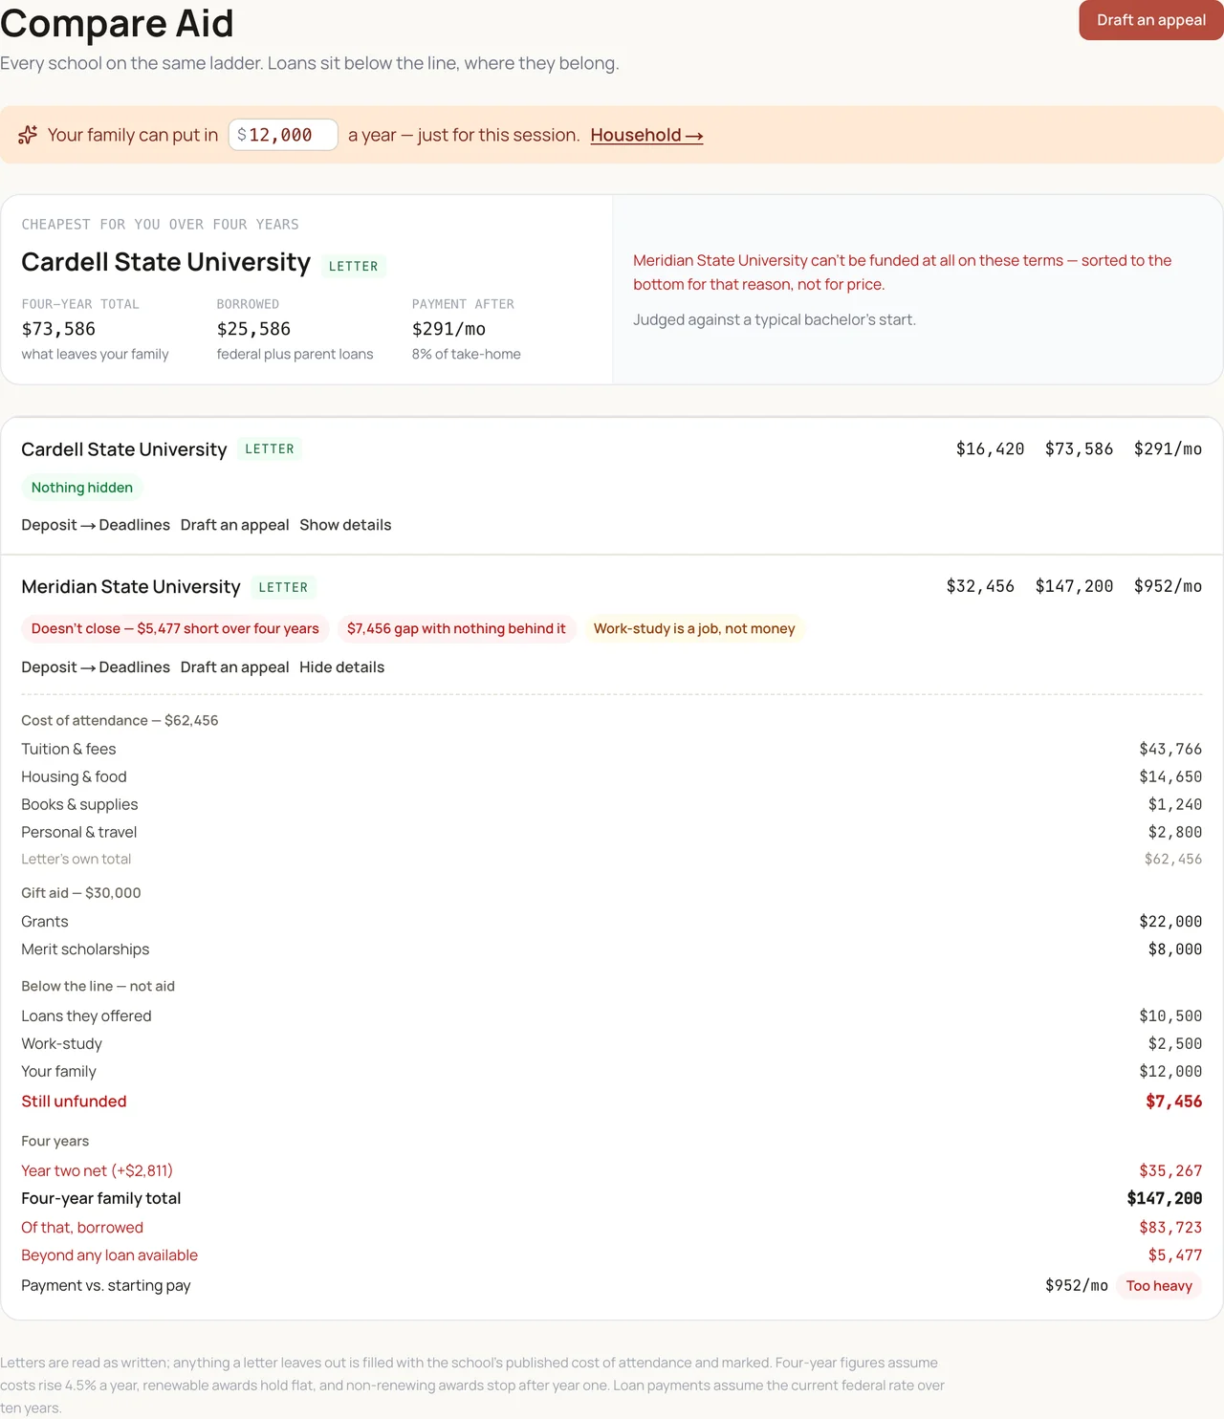Click the $7,456 gap with nothing behind it tag
Screen dimensions: 1224x1419
(x=456, y=628)
